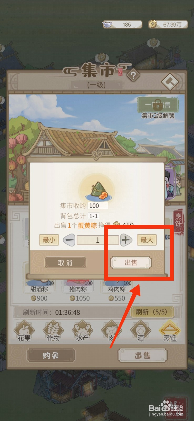Set quantity to 最小 minimum
The width and height of the screenshot is (194, 421).
pos(49,240)
